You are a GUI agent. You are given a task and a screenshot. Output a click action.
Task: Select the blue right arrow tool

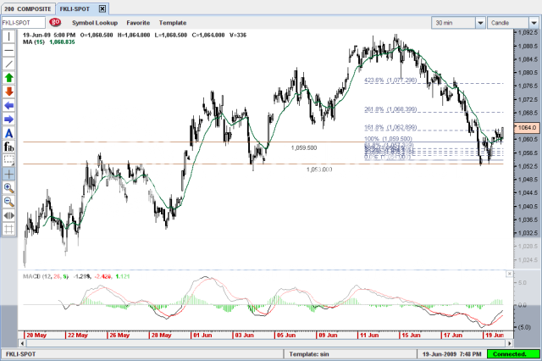pos(9,119)
